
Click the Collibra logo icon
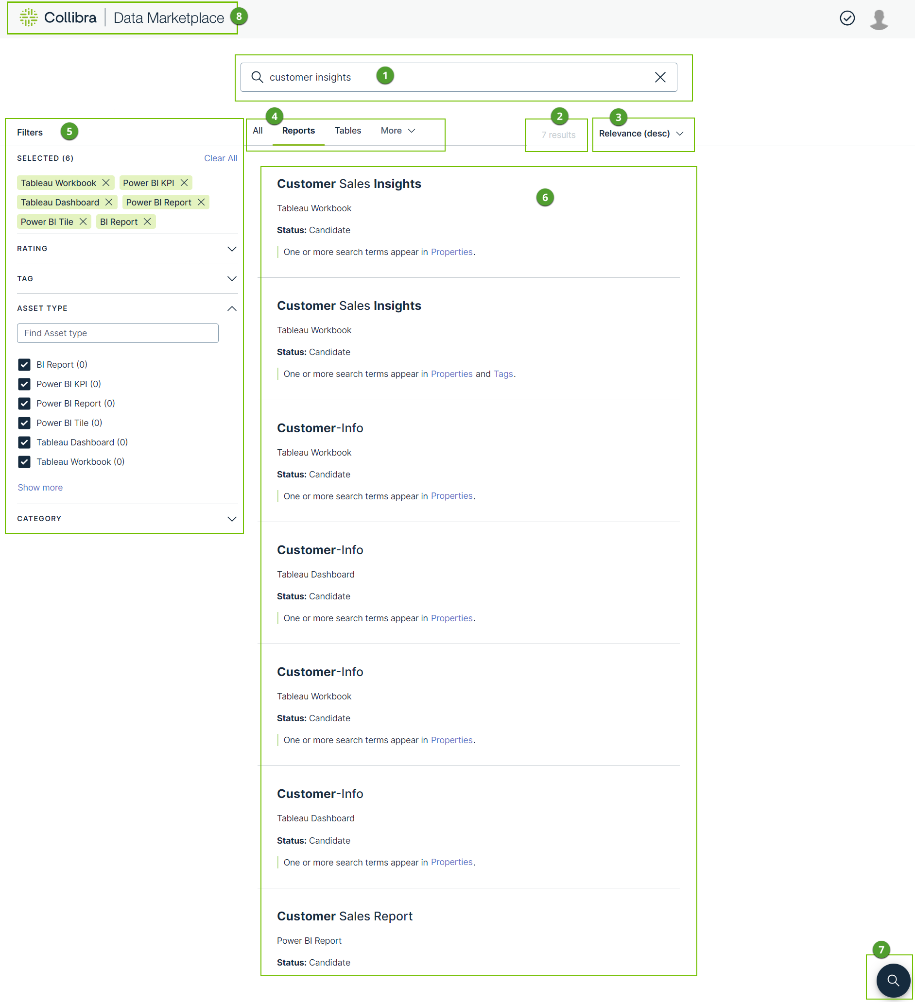tap(28, 17)
